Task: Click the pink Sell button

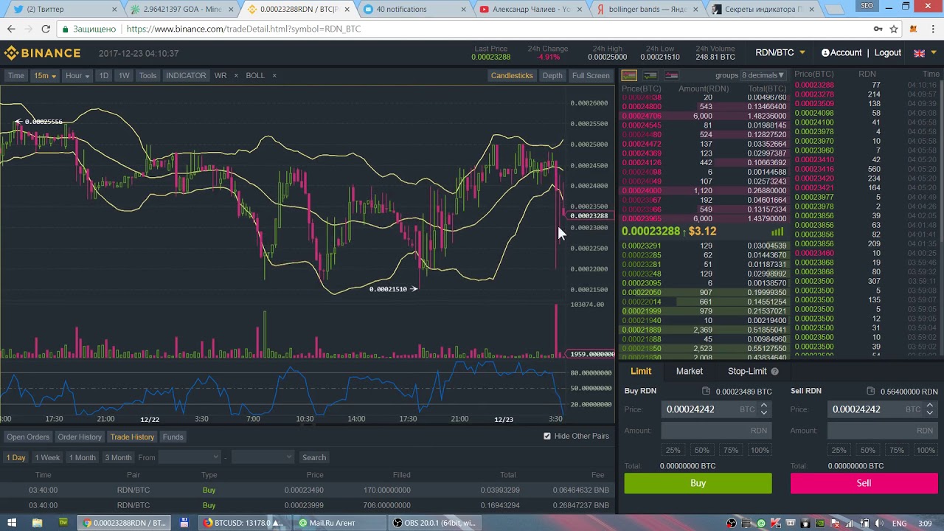Action: tap(864, 483)
